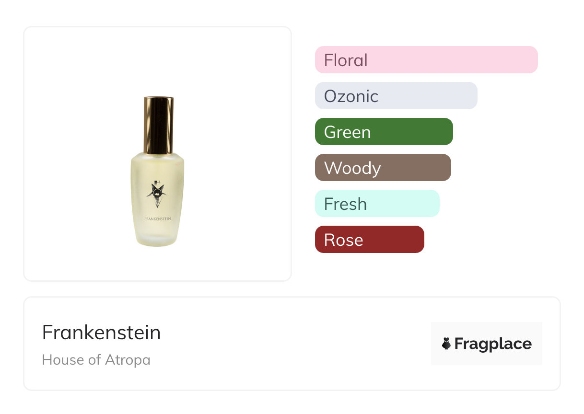
Task: Click the Fragplace wordmark text
Action: click(x=493, y=344)
